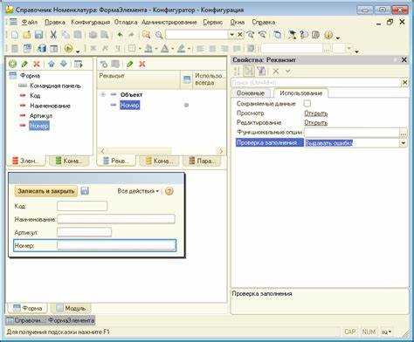Viewport: 414px width, 342px height.
Task: Click the Функциональные опции ellipsis button
Action: tap(404, 133)
